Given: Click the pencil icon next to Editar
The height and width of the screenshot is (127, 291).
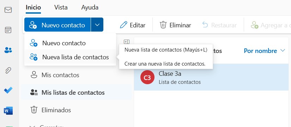Looking at the screenshot, I should point(123,25).
